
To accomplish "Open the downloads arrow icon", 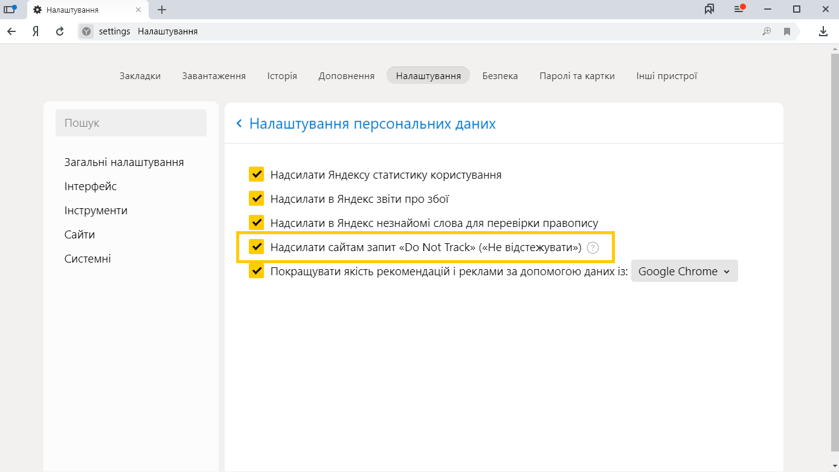I will pos(823,31).
